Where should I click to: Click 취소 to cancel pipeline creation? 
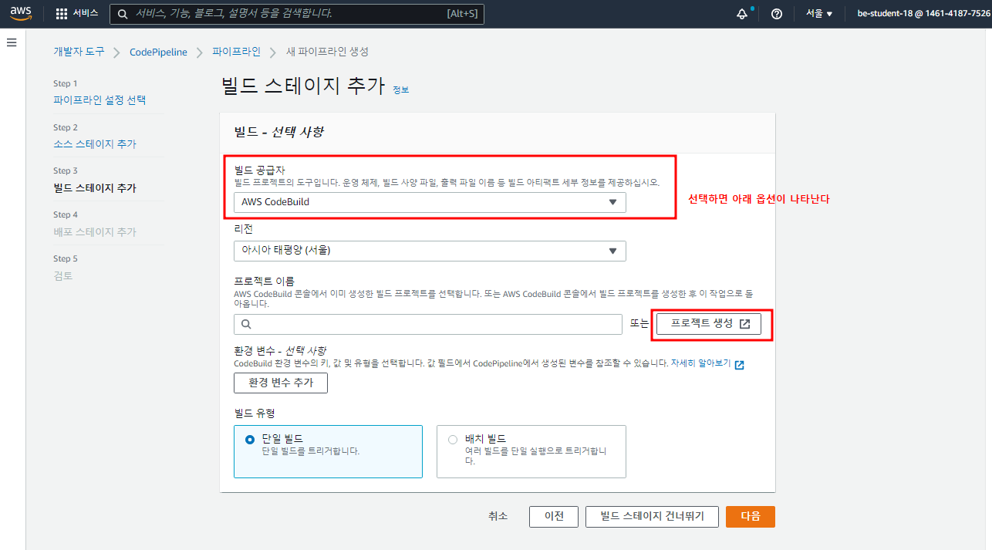pyautogui.click(x=498, y=517)
